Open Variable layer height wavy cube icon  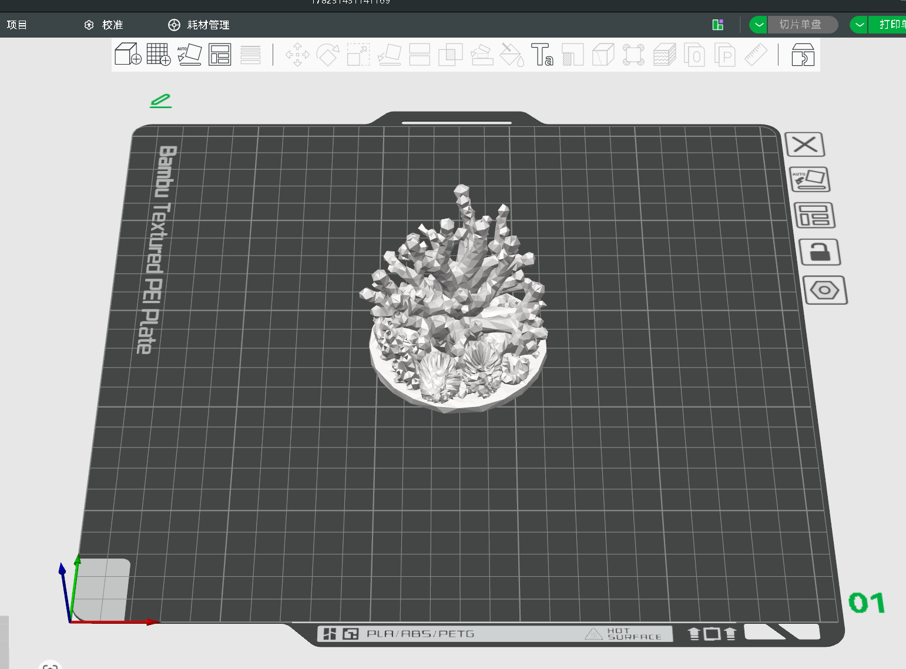[665, 55]
